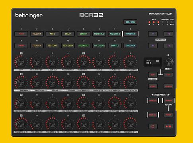Image resolution: width=193 pixels, height=143 pixels.
Task: Select track T3 button
Action: pyautogui.click(x=153, y=46)
